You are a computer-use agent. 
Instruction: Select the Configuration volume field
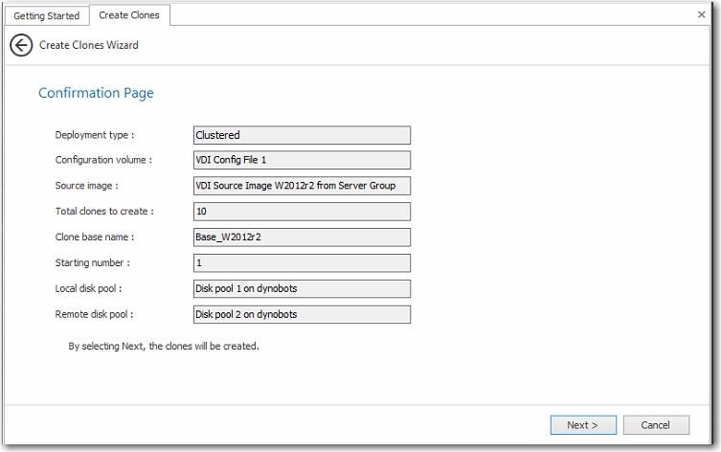click(302, 160)
